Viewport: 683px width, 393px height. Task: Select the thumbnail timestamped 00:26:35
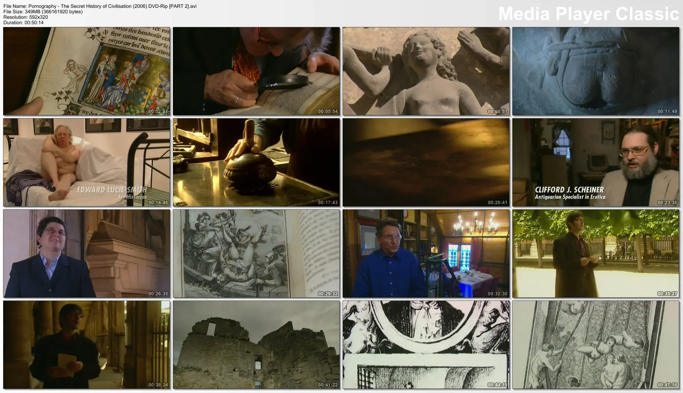[87, 253]
